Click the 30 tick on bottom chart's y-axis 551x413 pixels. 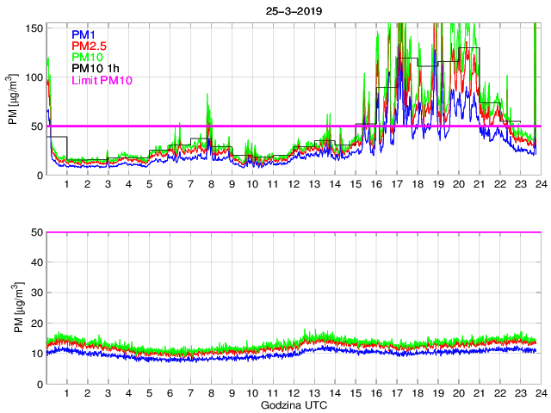35,293
